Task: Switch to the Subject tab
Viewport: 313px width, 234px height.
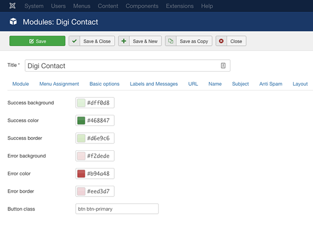Action: (240, 84)
